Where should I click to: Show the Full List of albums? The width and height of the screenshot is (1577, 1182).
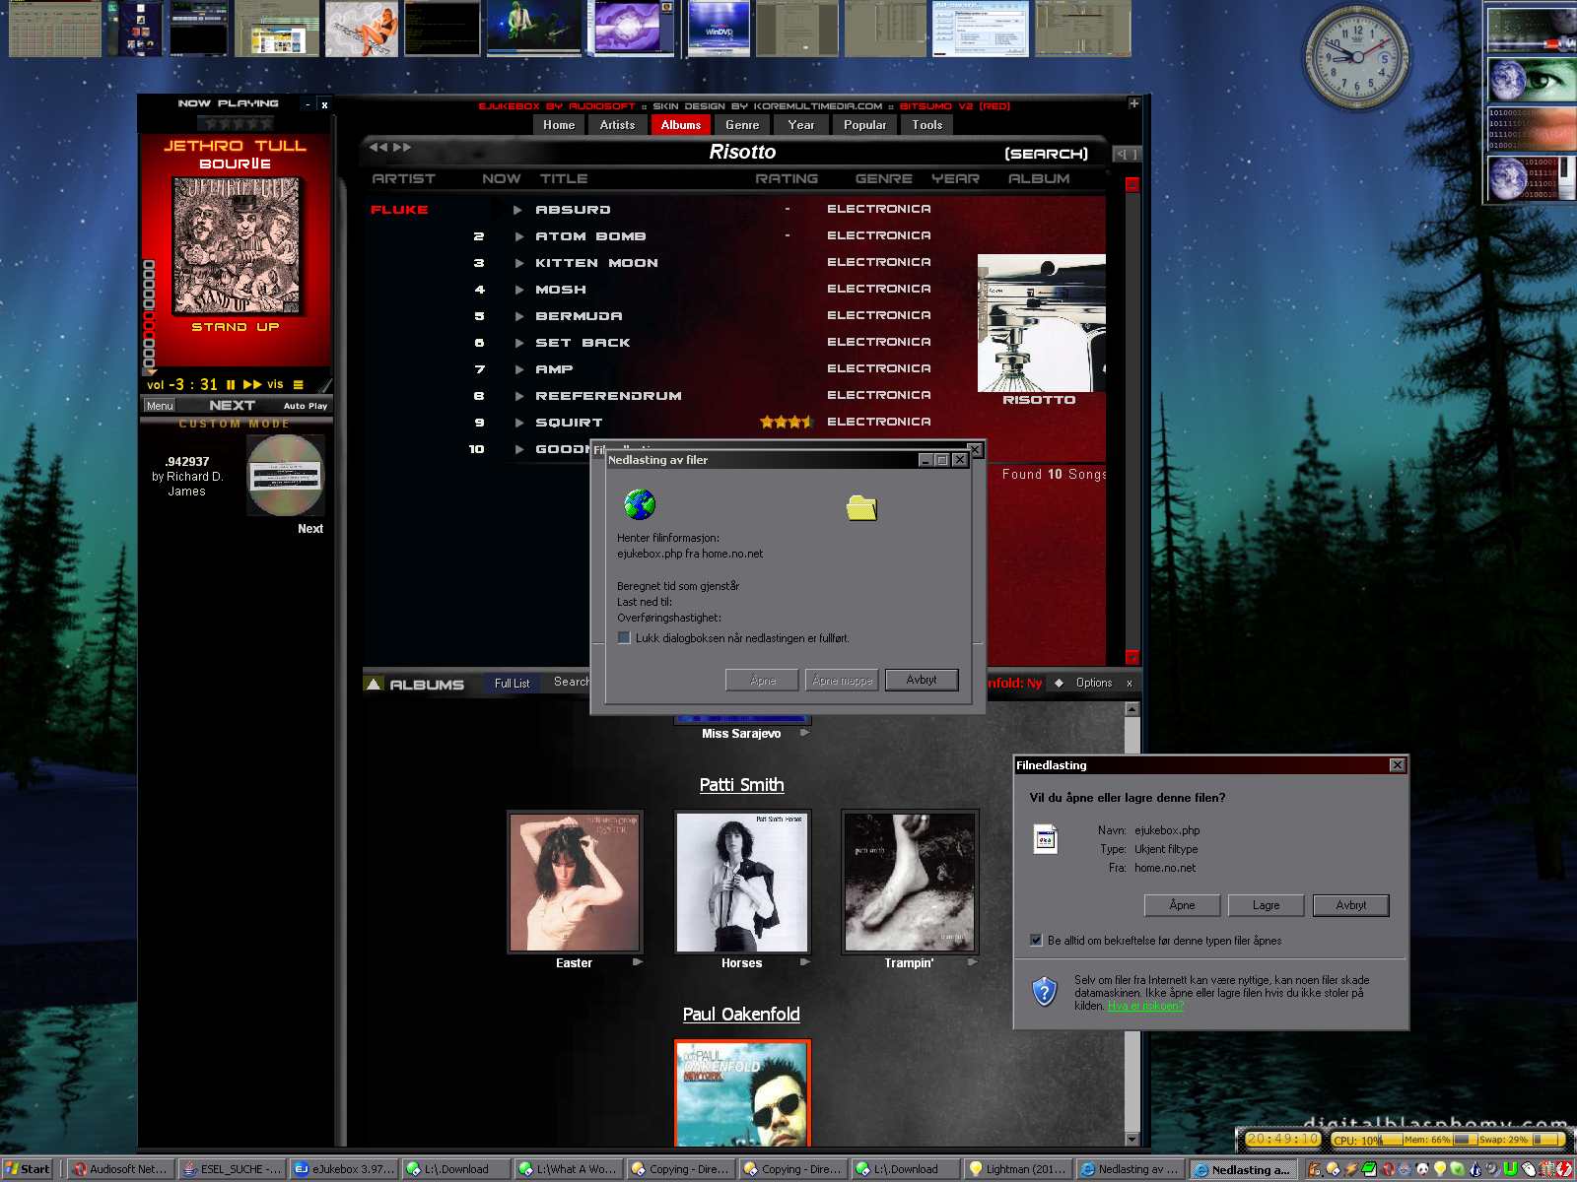[x=512, y=683]
